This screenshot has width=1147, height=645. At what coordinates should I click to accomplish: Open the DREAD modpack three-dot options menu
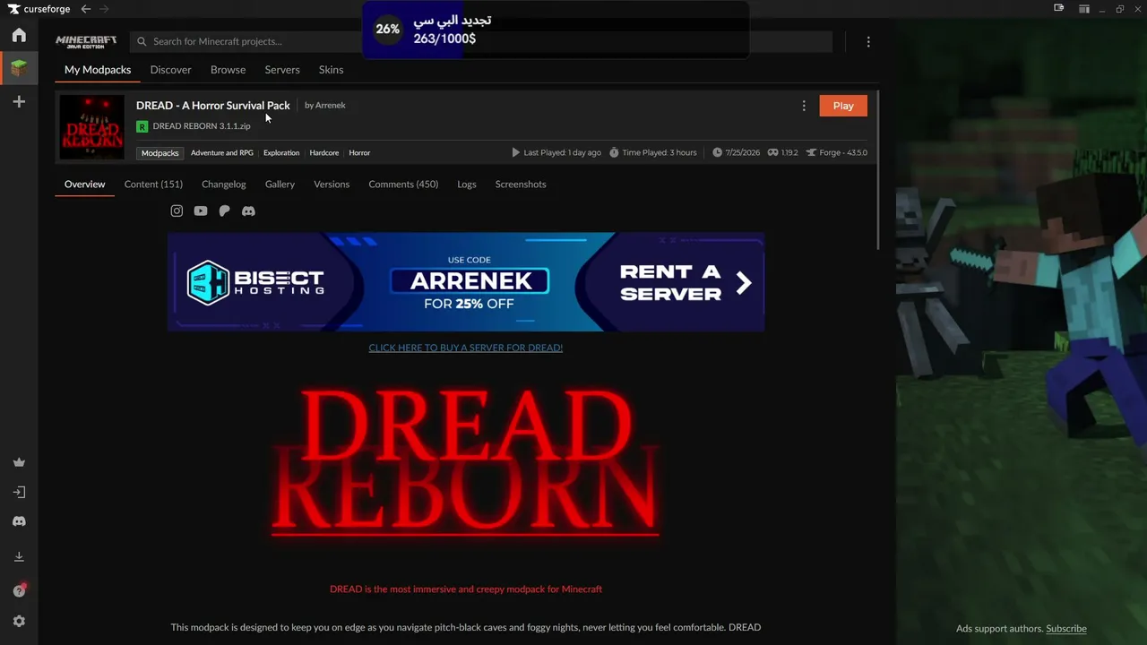(804, 106)
